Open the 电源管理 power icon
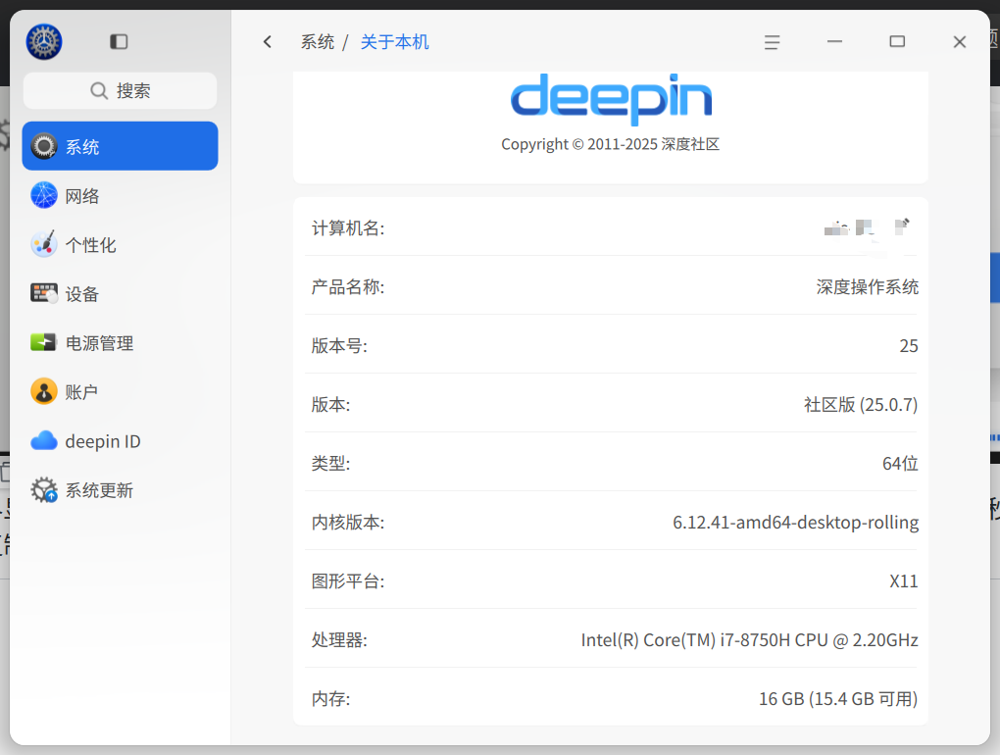 (x=44, y=342)
